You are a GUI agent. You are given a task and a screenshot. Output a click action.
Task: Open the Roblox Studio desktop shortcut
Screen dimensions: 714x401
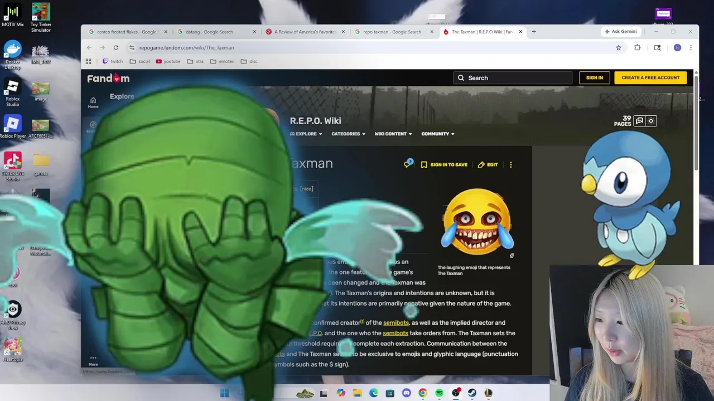pos(12,92)
